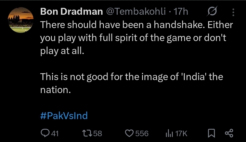Bookmark this tweet
246x142 pixels.
click(211, 133)
